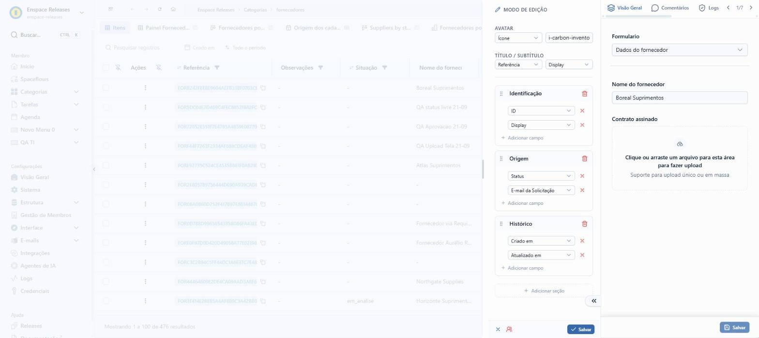
Task: Click Adicionar campo under Origem
Action: pyautogui.click(x=522, y=203)
